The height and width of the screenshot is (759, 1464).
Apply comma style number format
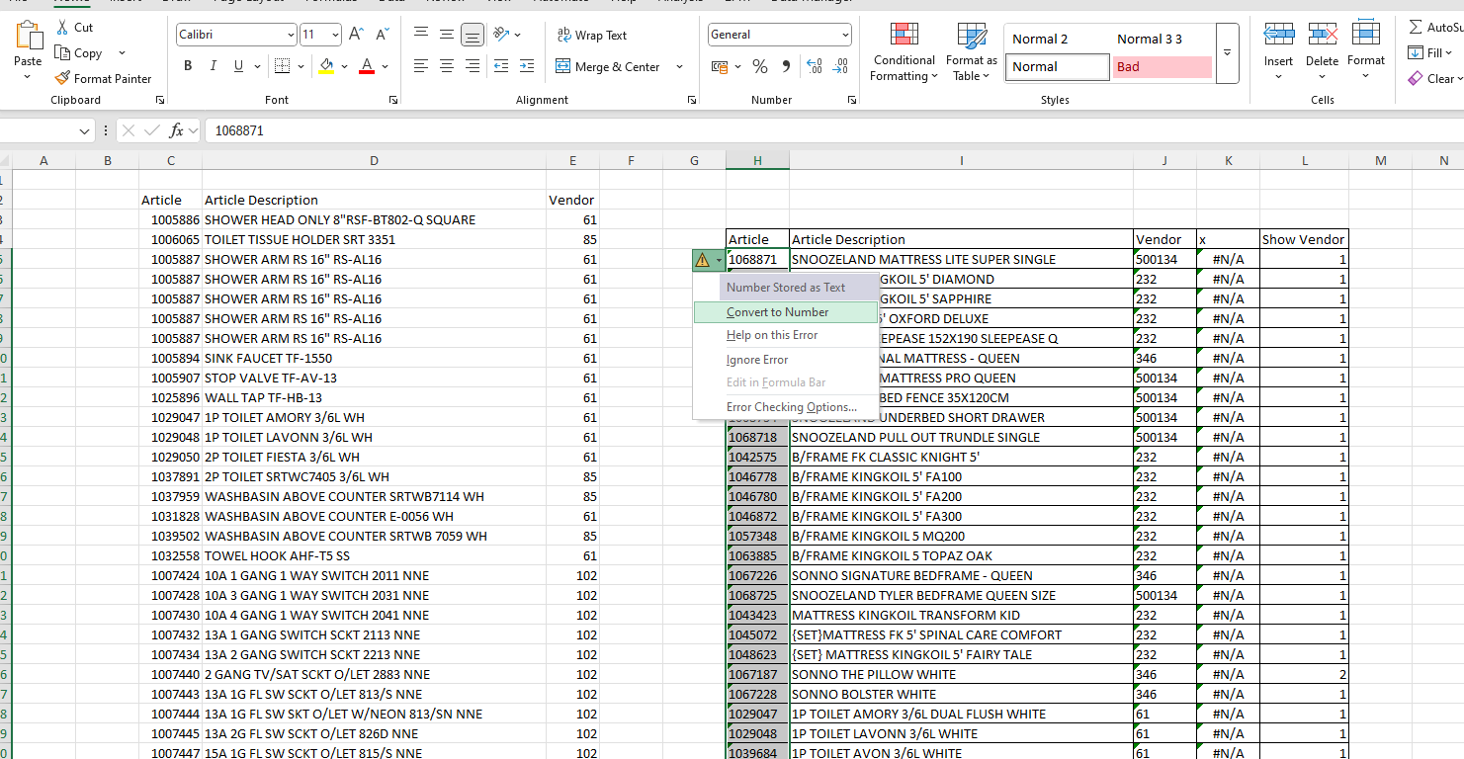(x=786, y=66)
